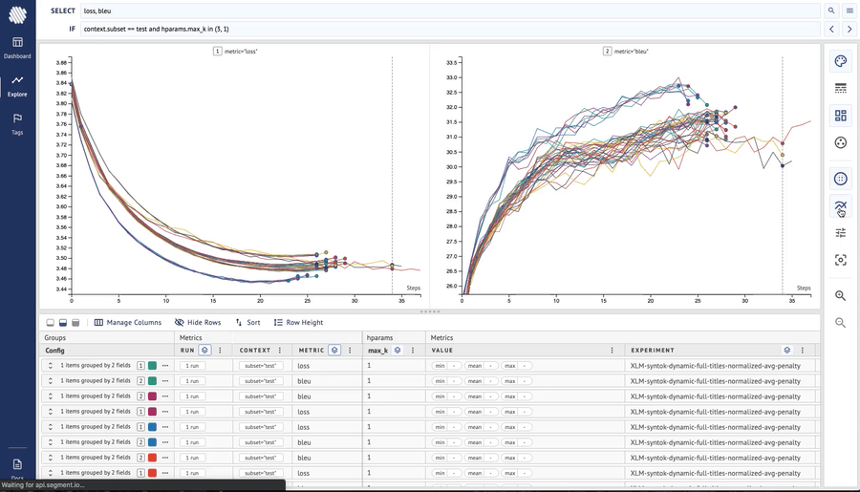This screenshot has height=492, width=860.
Task: Toggle grouping by EXPERIMENT column
Action: click(787, 350)
